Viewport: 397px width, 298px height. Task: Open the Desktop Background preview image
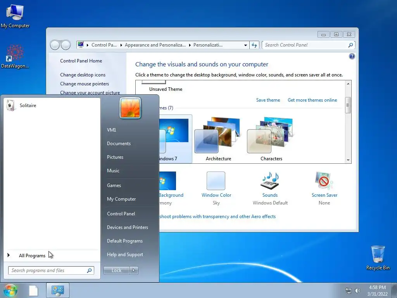167,181
